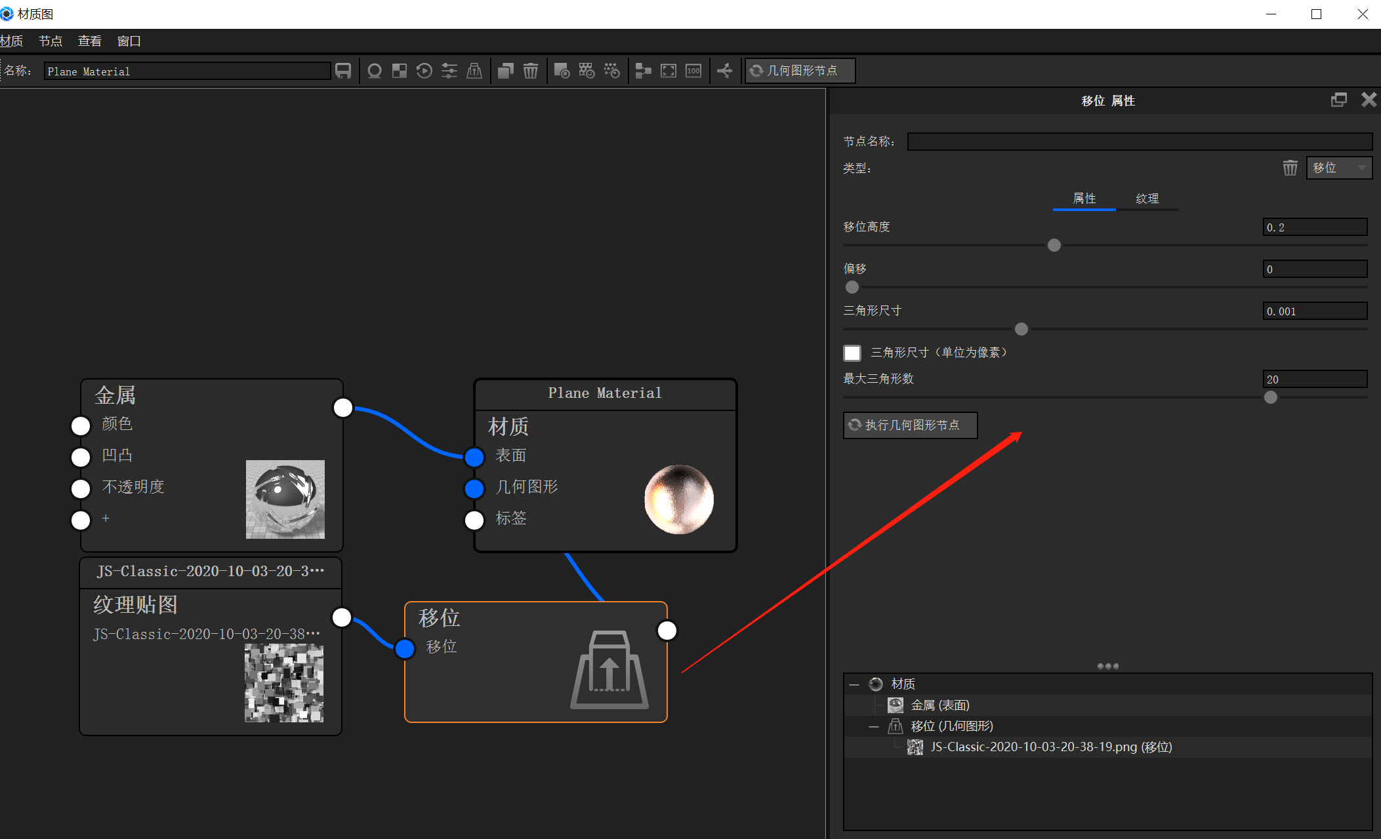Open the 移位 type dropdown
This screenshot has height=839, width=1381.
(1339, 168)
